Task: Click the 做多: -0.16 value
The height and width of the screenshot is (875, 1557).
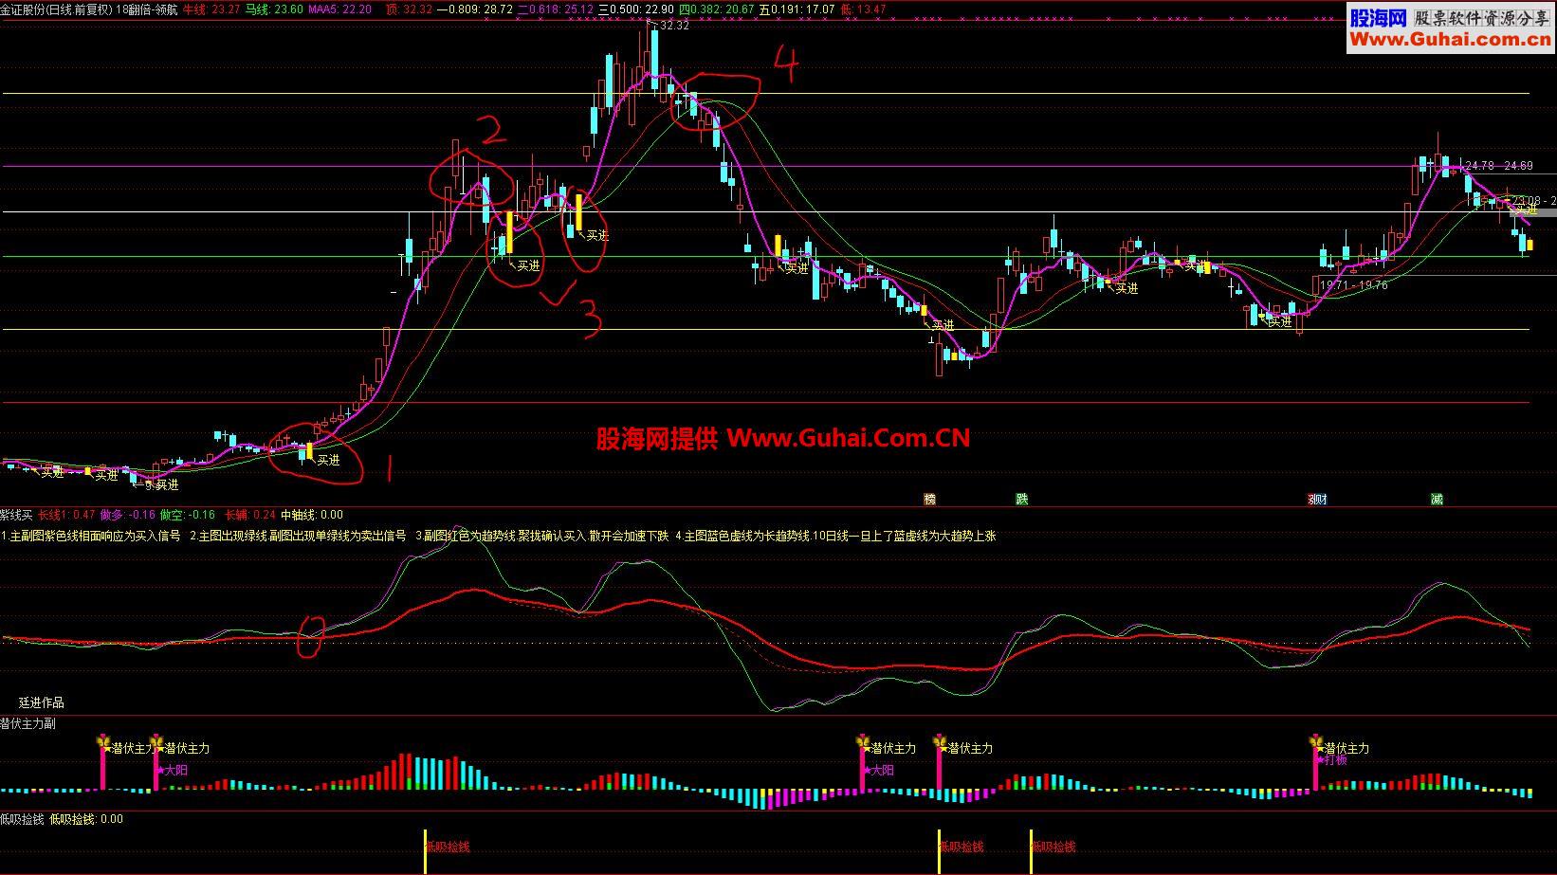Action: click(x=127, y=515)
